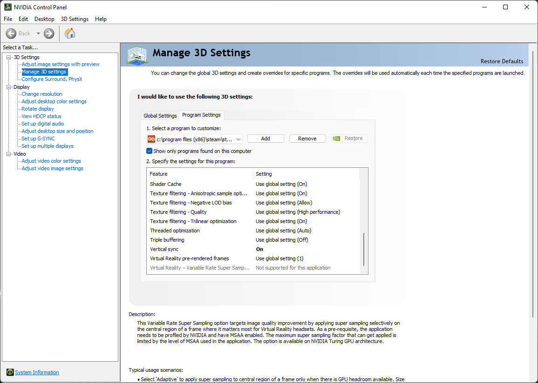
Task: Click the System Information icon
Action: 10,372
